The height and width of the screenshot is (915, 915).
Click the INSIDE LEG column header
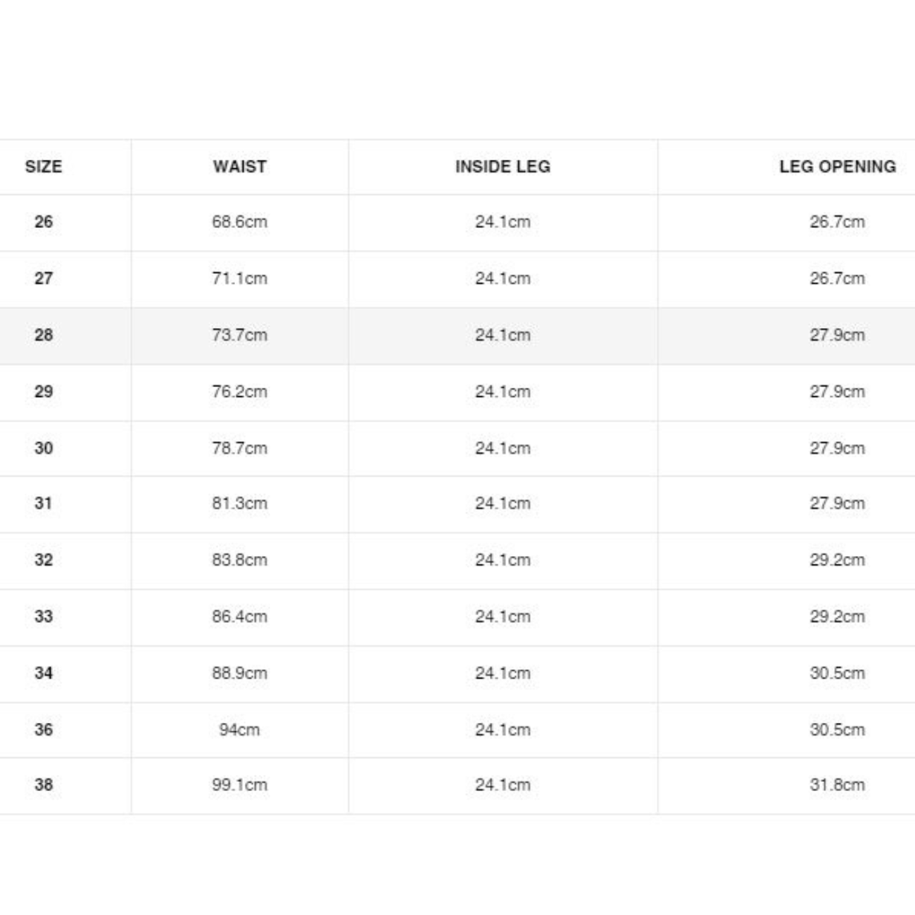tap(503, 167)
